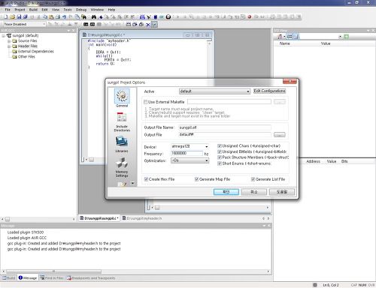376x288 pixels.
Task: Click Edit Configurations button
Action: (269, 91)
